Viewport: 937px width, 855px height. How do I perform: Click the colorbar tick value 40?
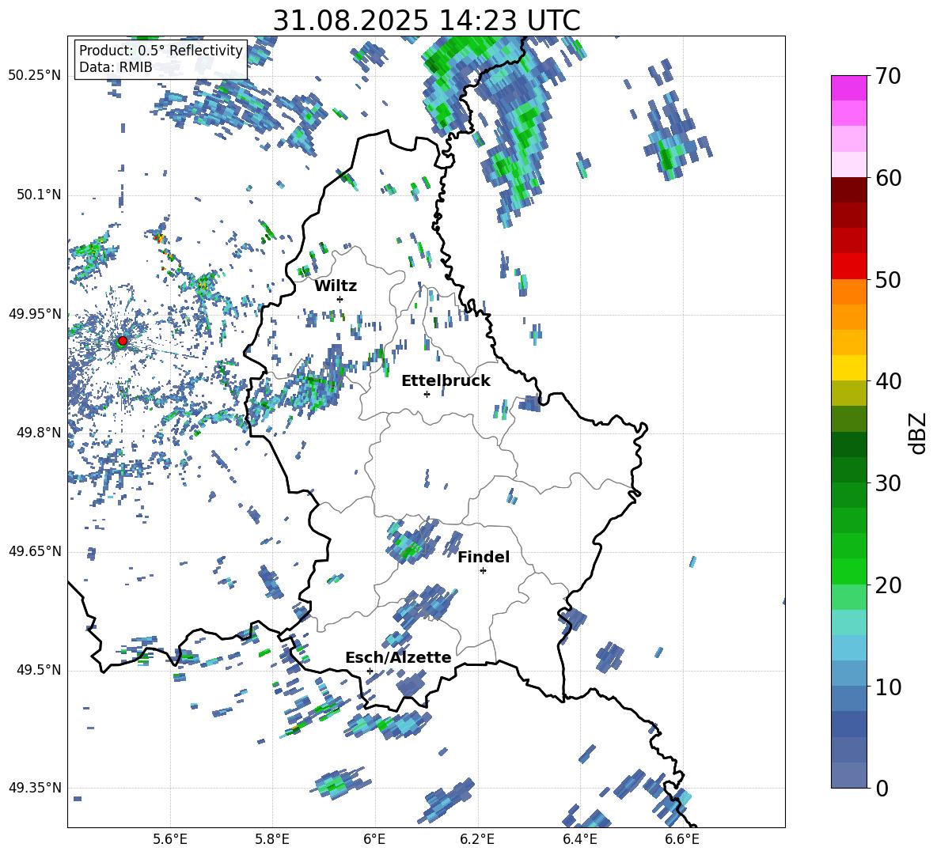pyautogui.click(x=888, y=381)
